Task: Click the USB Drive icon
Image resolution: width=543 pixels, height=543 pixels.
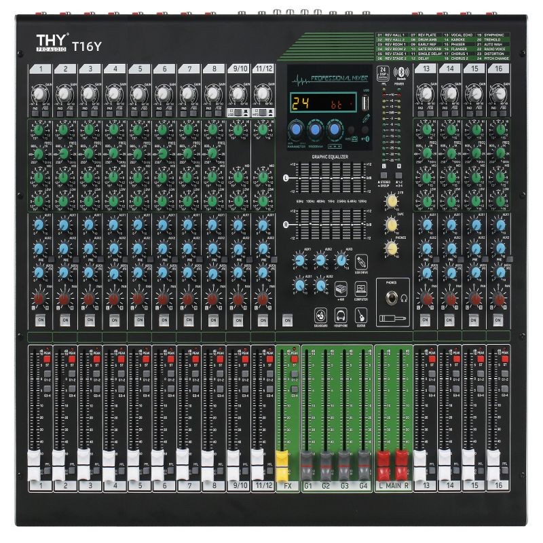Action: tap(362, 261)
